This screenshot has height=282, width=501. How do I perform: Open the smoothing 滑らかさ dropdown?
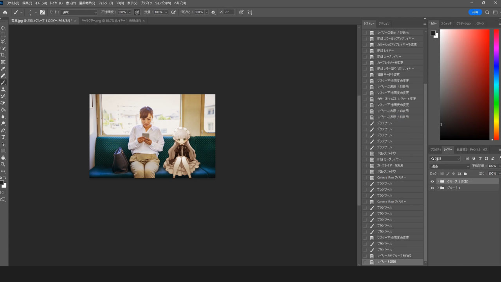coord(207,12)
